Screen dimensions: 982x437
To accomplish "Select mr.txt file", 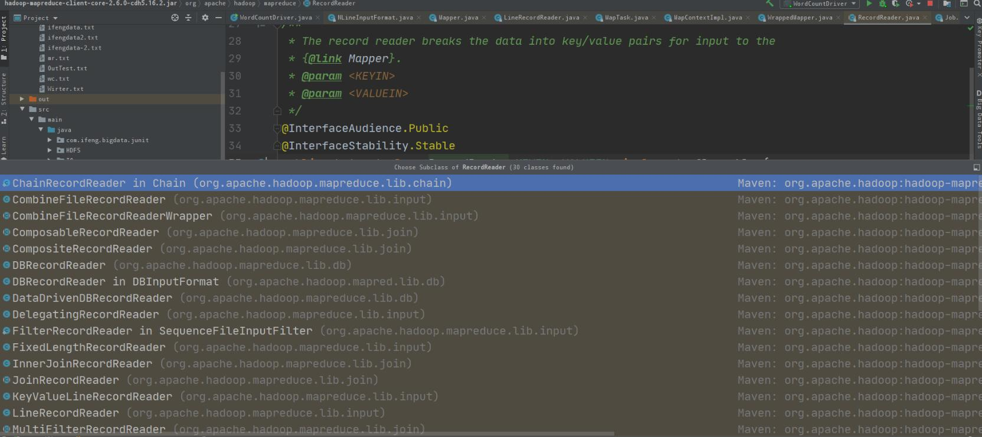I will point(58,58).
